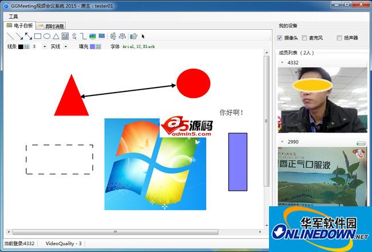
Task: Select the purple rectangle on whiteboard
Action: pyautogui.click(x=238, y=162)
